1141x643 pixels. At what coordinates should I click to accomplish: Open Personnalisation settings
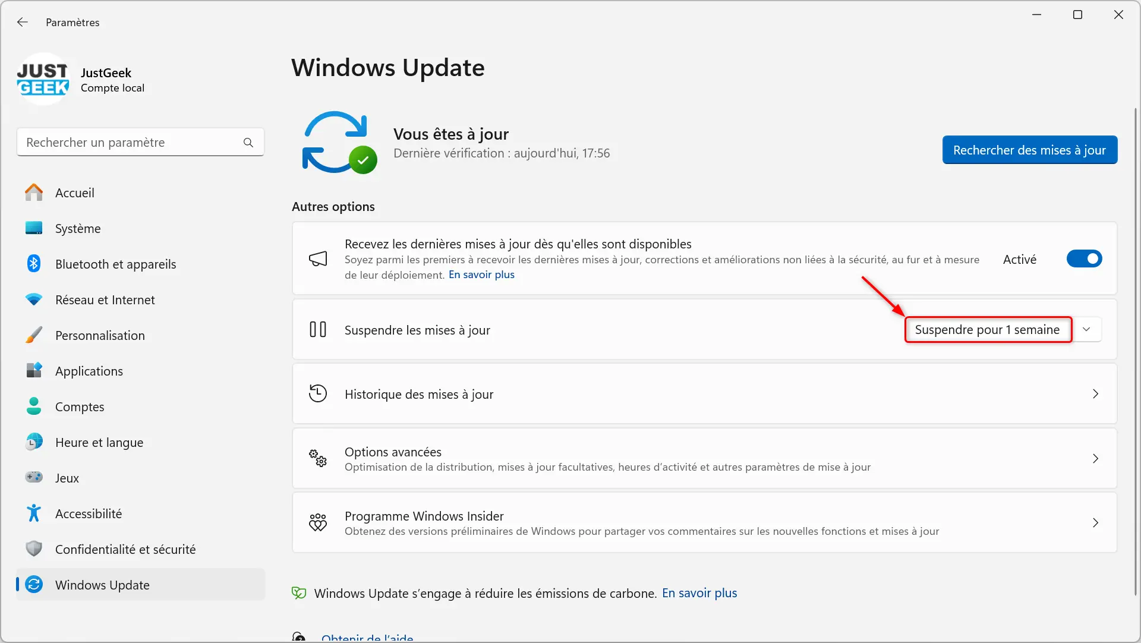[140, 335]
